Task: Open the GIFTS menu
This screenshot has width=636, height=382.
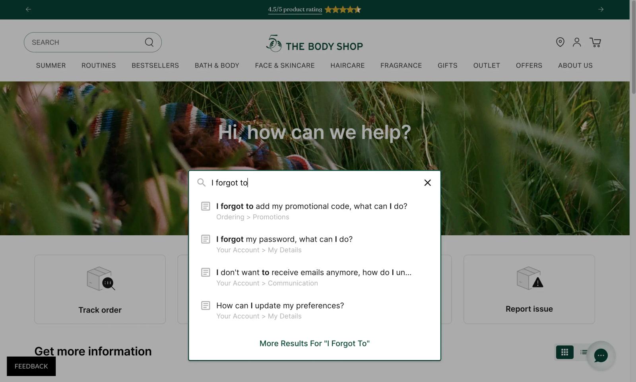Action: pos(448,66)
